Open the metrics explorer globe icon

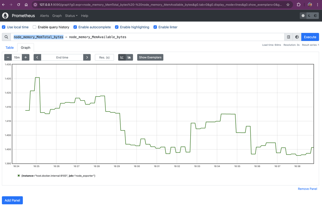(x=297, y=37)
